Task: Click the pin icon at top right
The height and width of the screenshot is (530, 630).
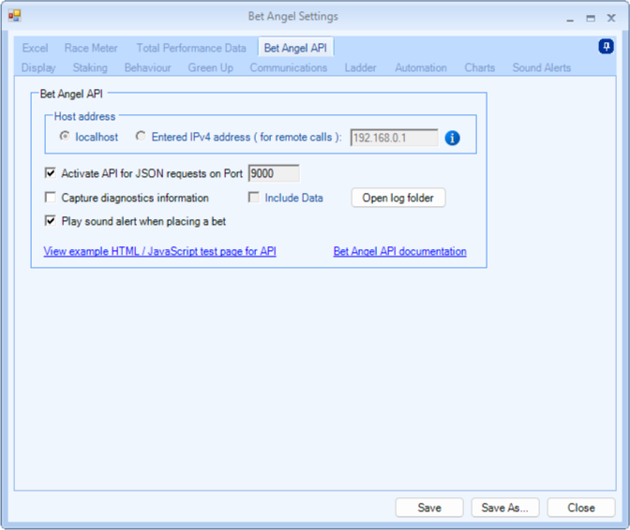Action: tap(606, 47)
